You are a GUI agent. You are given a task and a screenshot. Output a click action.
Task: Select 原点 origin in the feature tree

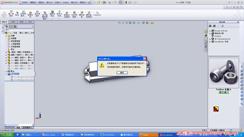click(x=13, y=49)
